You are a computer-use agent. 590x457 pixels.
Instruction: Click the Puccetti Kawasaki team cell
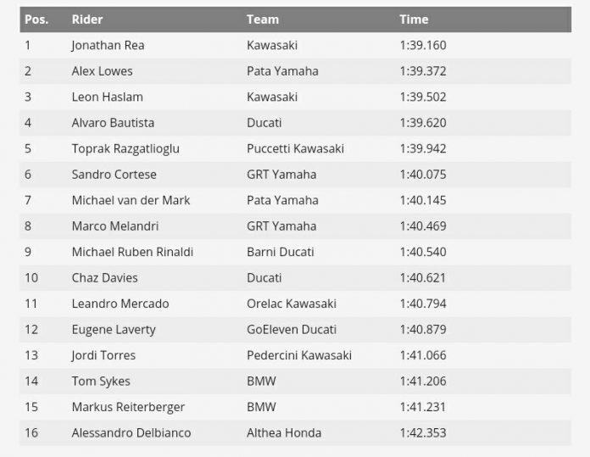pyautogui.click(x=295, y=148)
